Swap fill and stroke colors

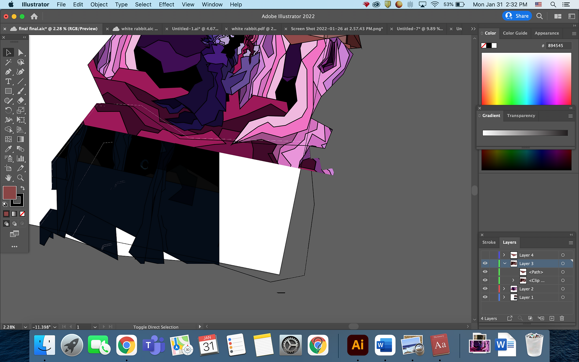(x=22, y=188)
